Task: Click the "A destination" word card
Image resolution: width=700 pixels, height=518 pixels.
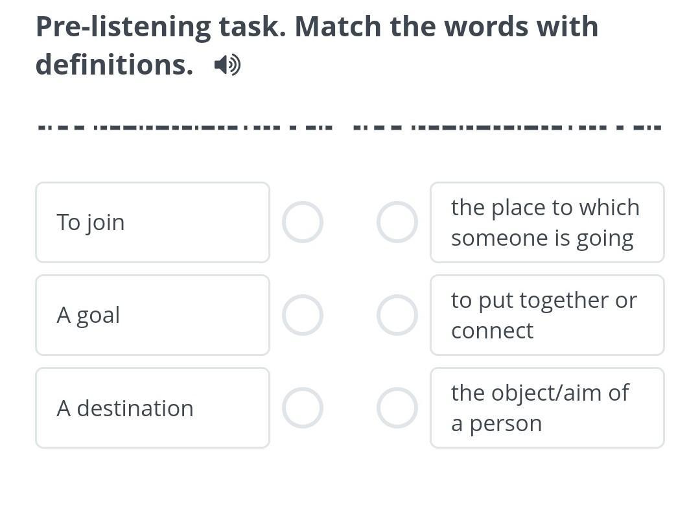Action: [152, 408]
